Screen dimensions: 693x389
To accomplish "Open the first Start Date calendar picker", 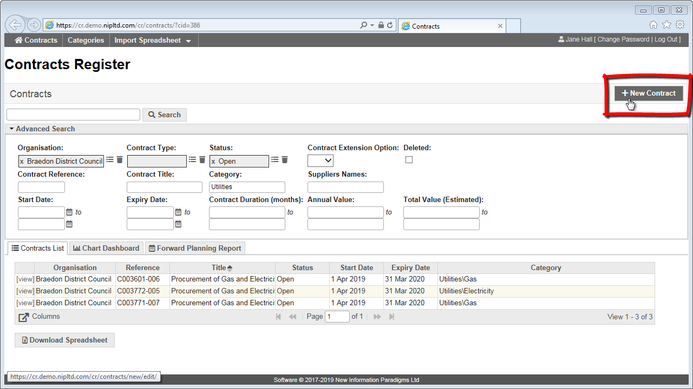I will click(69, 212).
